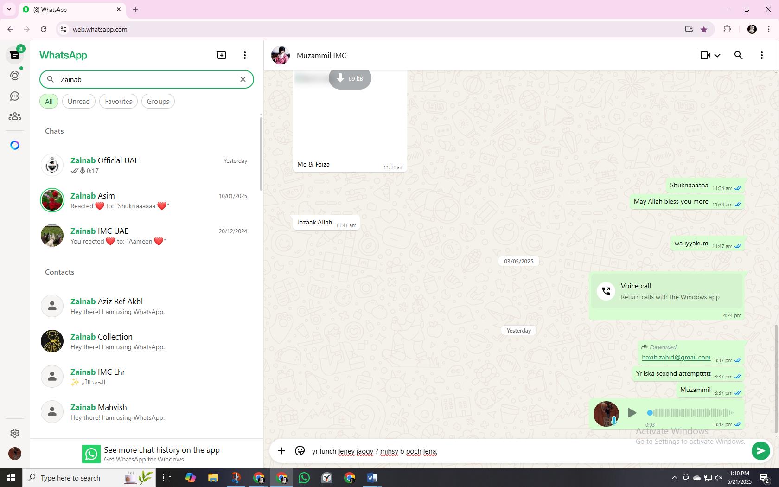This screenshot has width=779, height=487.
Task: Open the attach plus icon in composer
Action: pyautogui.click(x=281, y=451)
